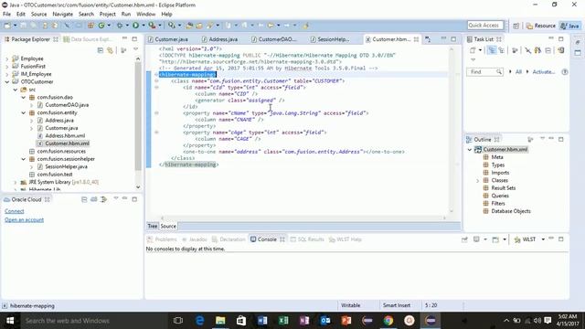Click Focus on Workweek in Task List
Screen dimensions: 585x329
[x=515, y=50]
